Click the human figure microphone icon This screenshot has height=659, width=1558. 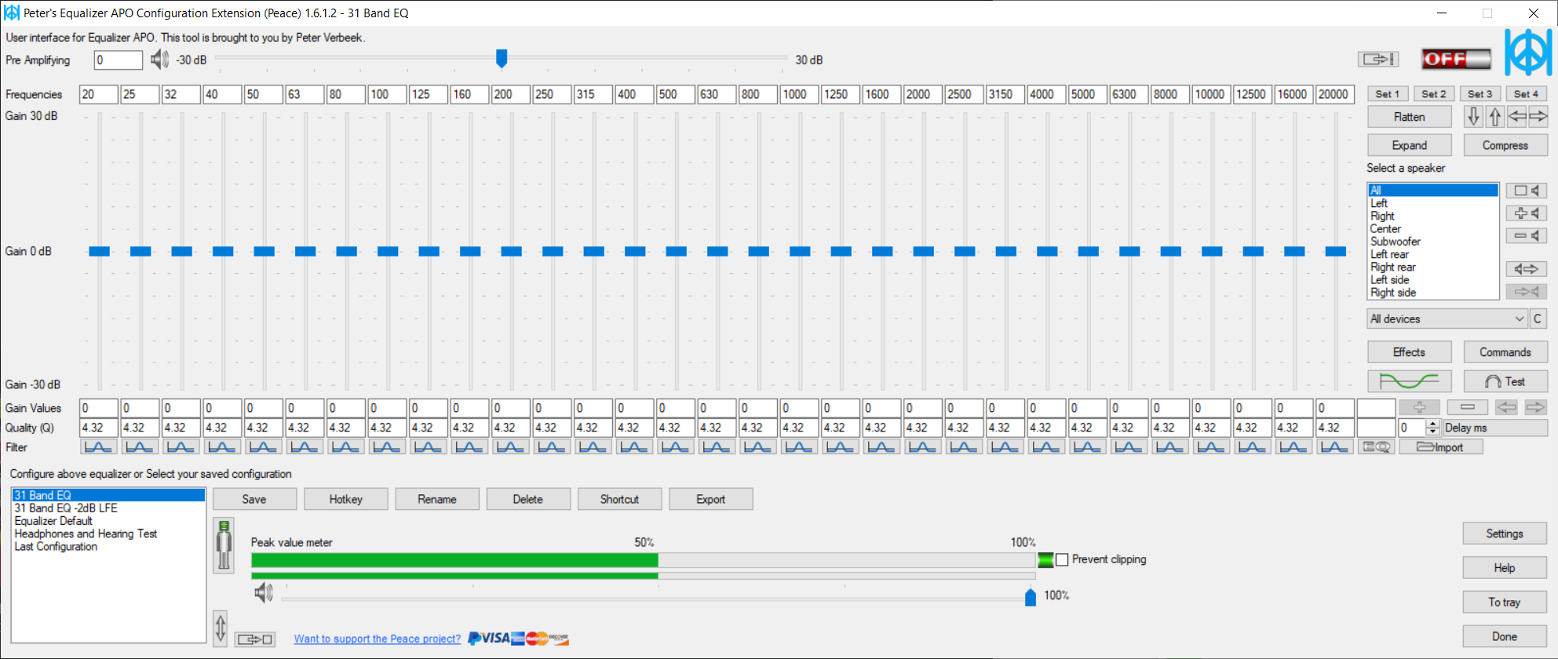pyautogui.click(x=224, y=544)
